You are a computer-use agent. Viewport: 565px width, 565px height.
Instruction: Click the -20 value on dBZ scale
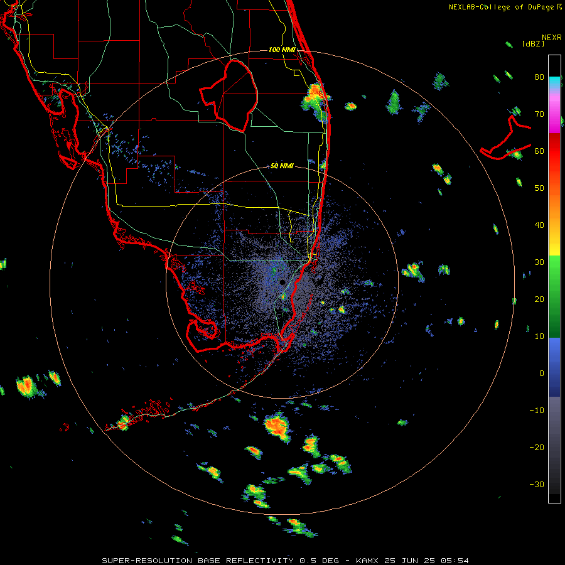click(537, 448)
